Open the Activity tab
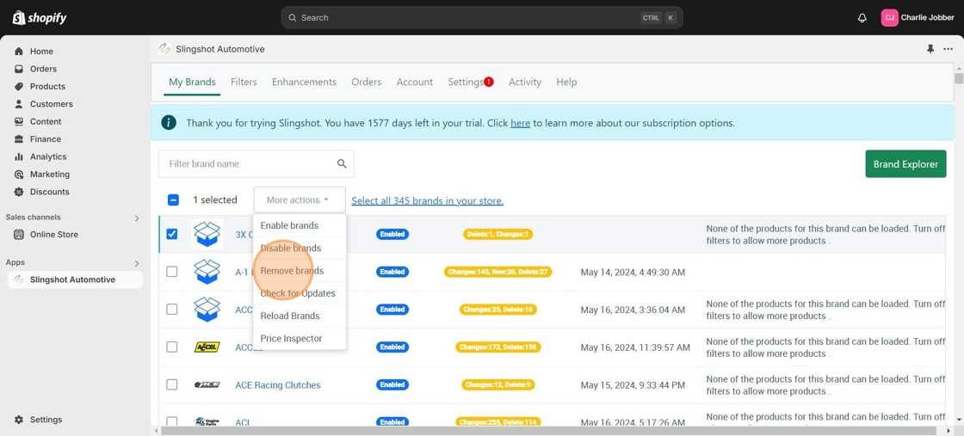Viewport: 964px width, 436px height. (x=525, y=82)
